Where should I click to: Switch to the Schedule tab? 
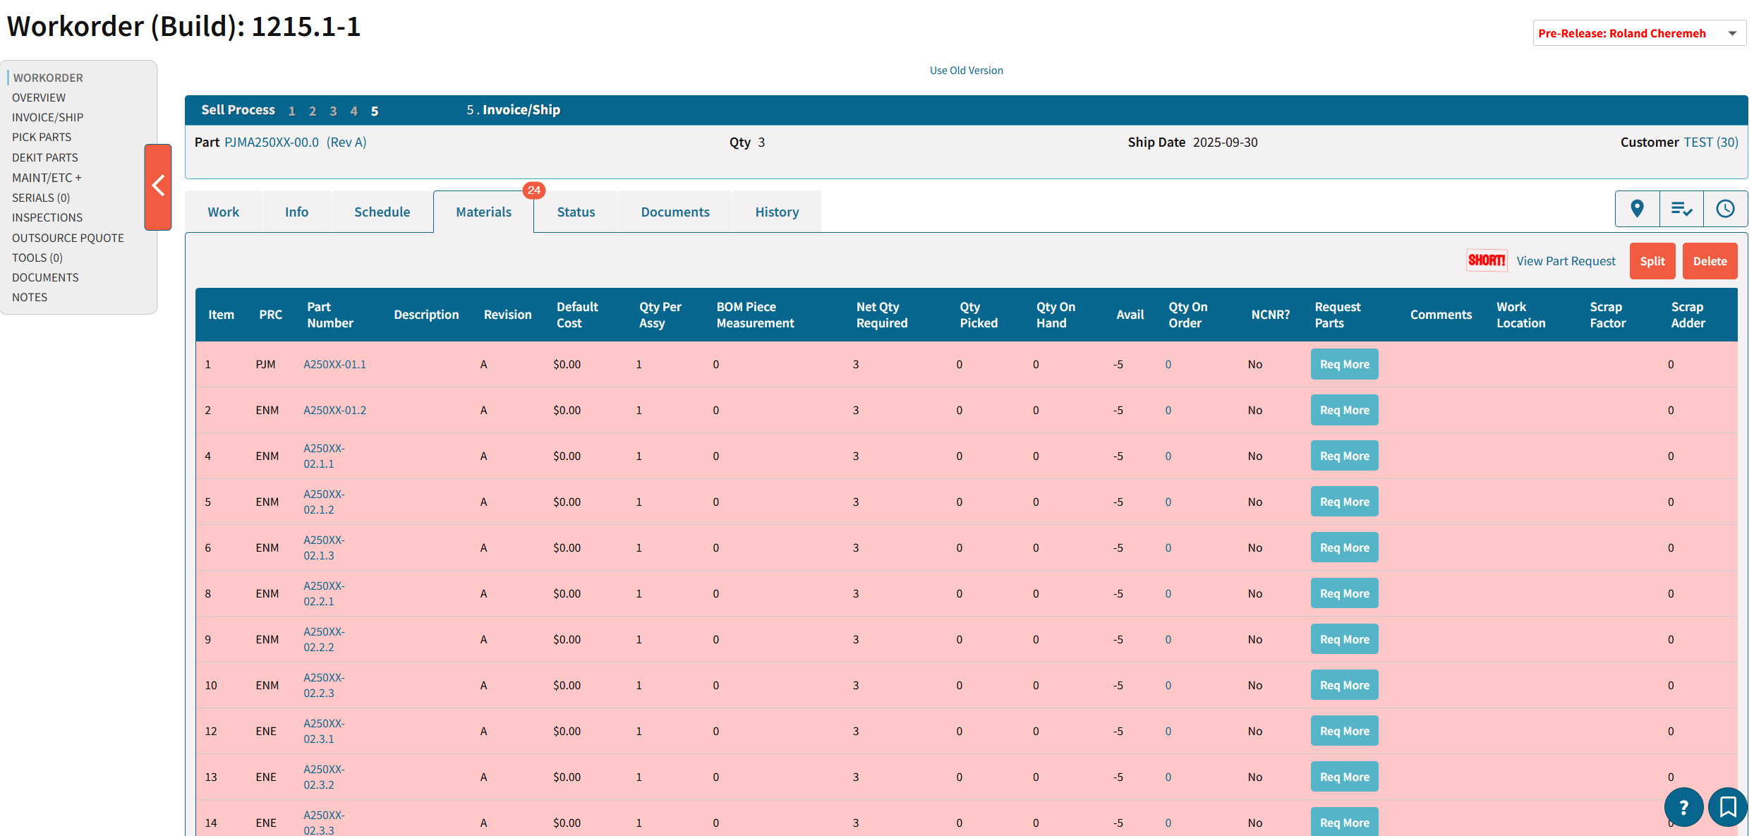tap(382, 212)
